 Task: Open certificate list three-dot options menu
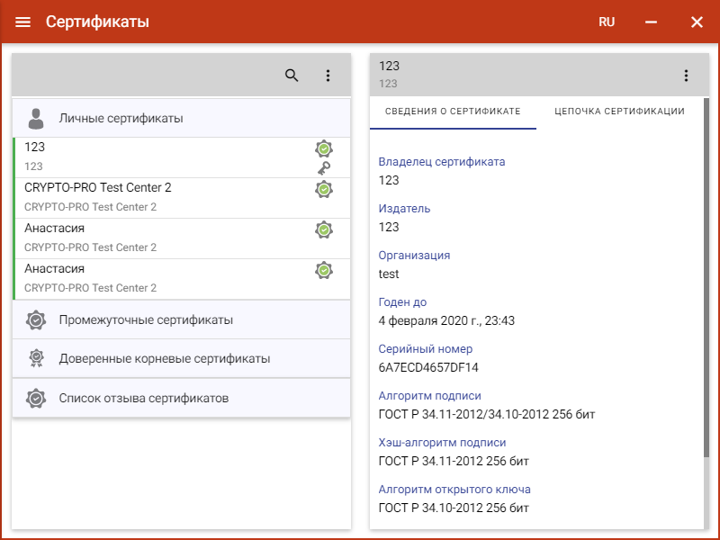click(328, 76)
